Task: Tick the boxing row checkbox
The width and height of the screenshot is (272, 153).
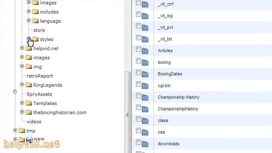Action: pyautogui.click(x=138, y=61)
